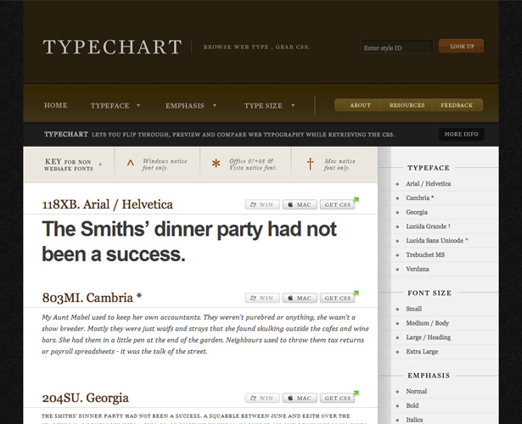This screenshot has width=522, height=424.
Task: Preview Cambria sample in WIN rendering
Action: click(x=262, y=298)
